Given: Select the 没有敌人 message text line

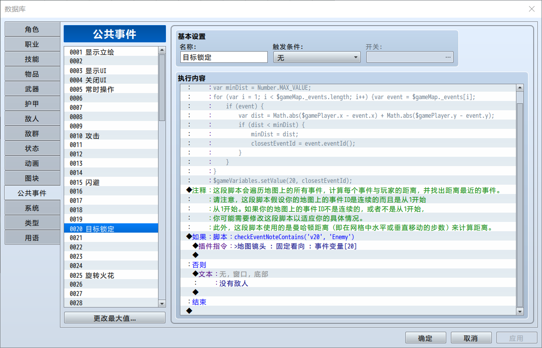Looking at the screenshot, I should (x=348, y=283).
